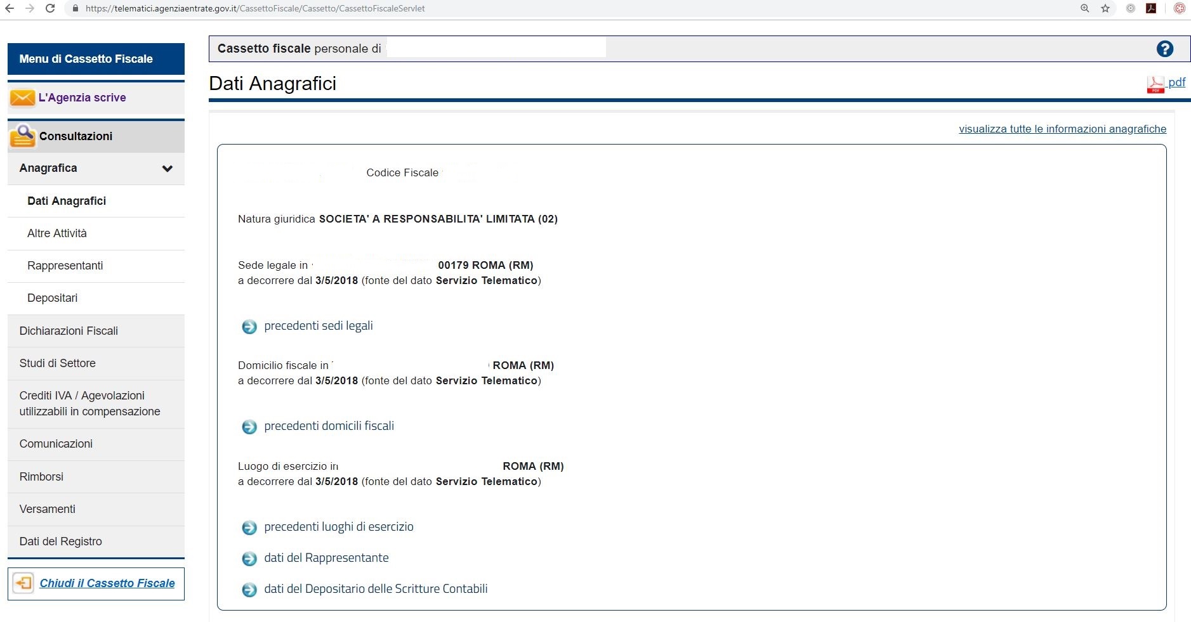This screenshot has height=622, width=1191.
Task: Click the Codice Fiscale label
Action: [402, 172]
